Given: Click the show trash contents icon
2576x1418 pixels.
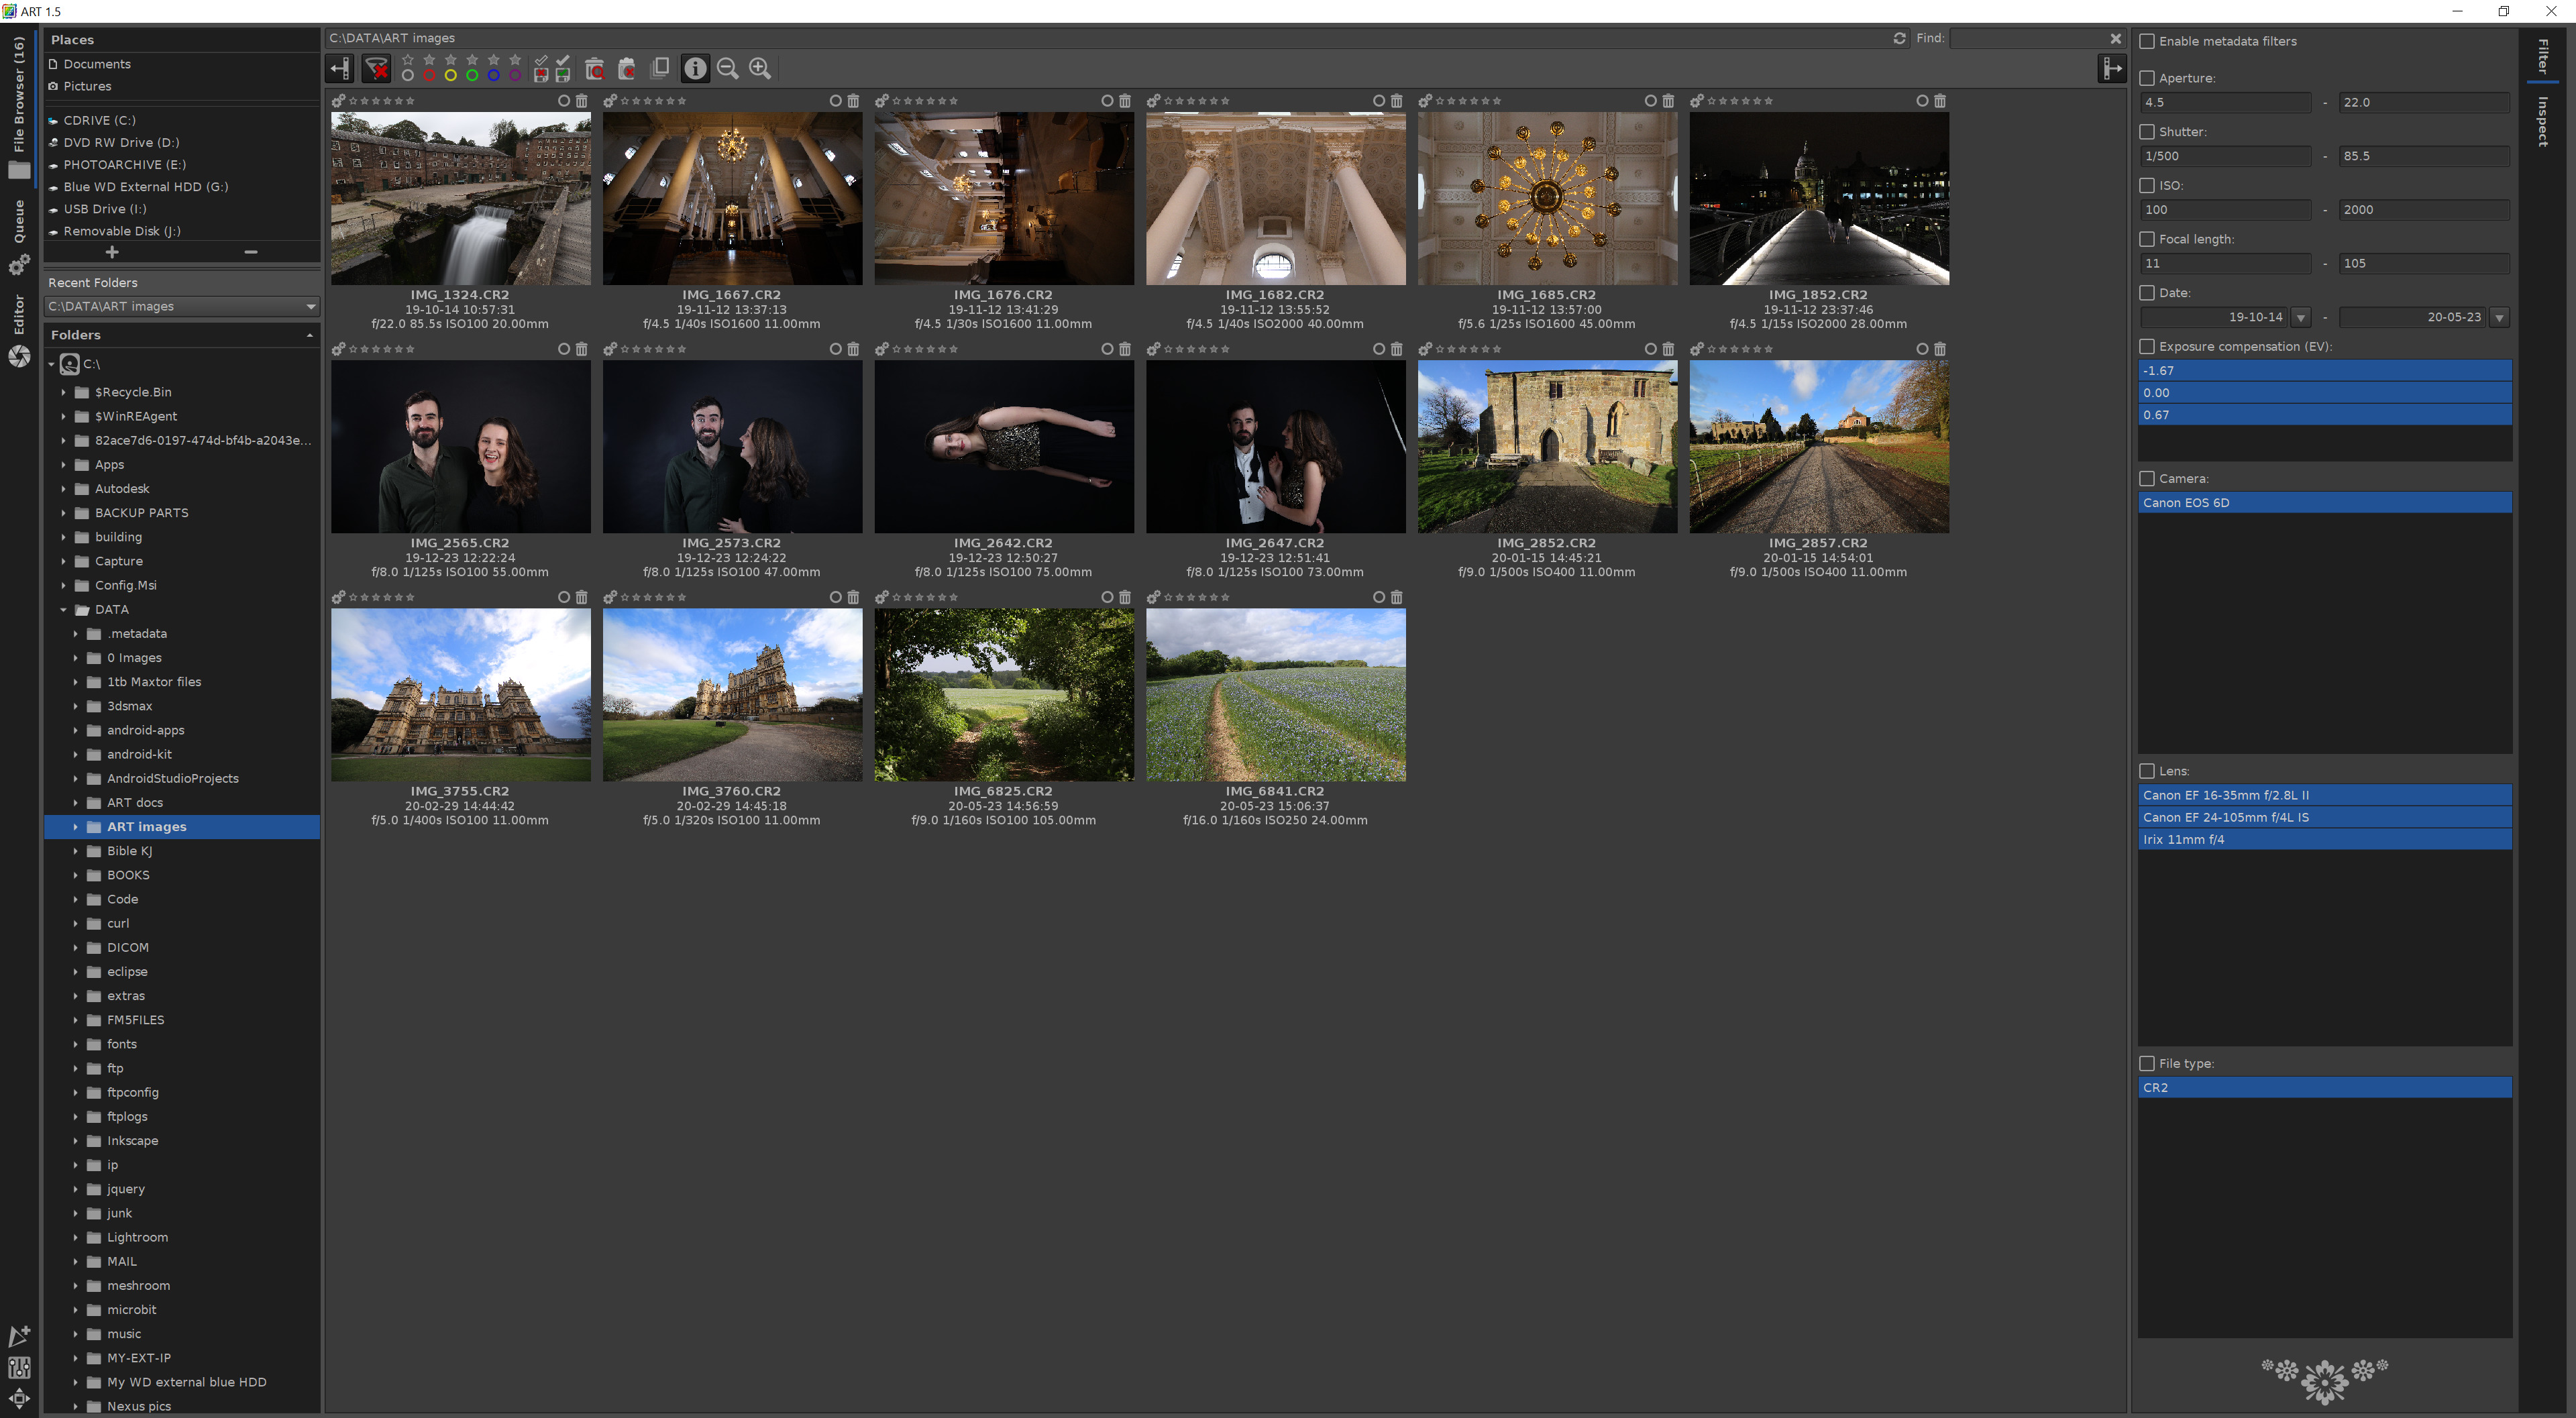Looking at the screenshot, I should 594,68.
